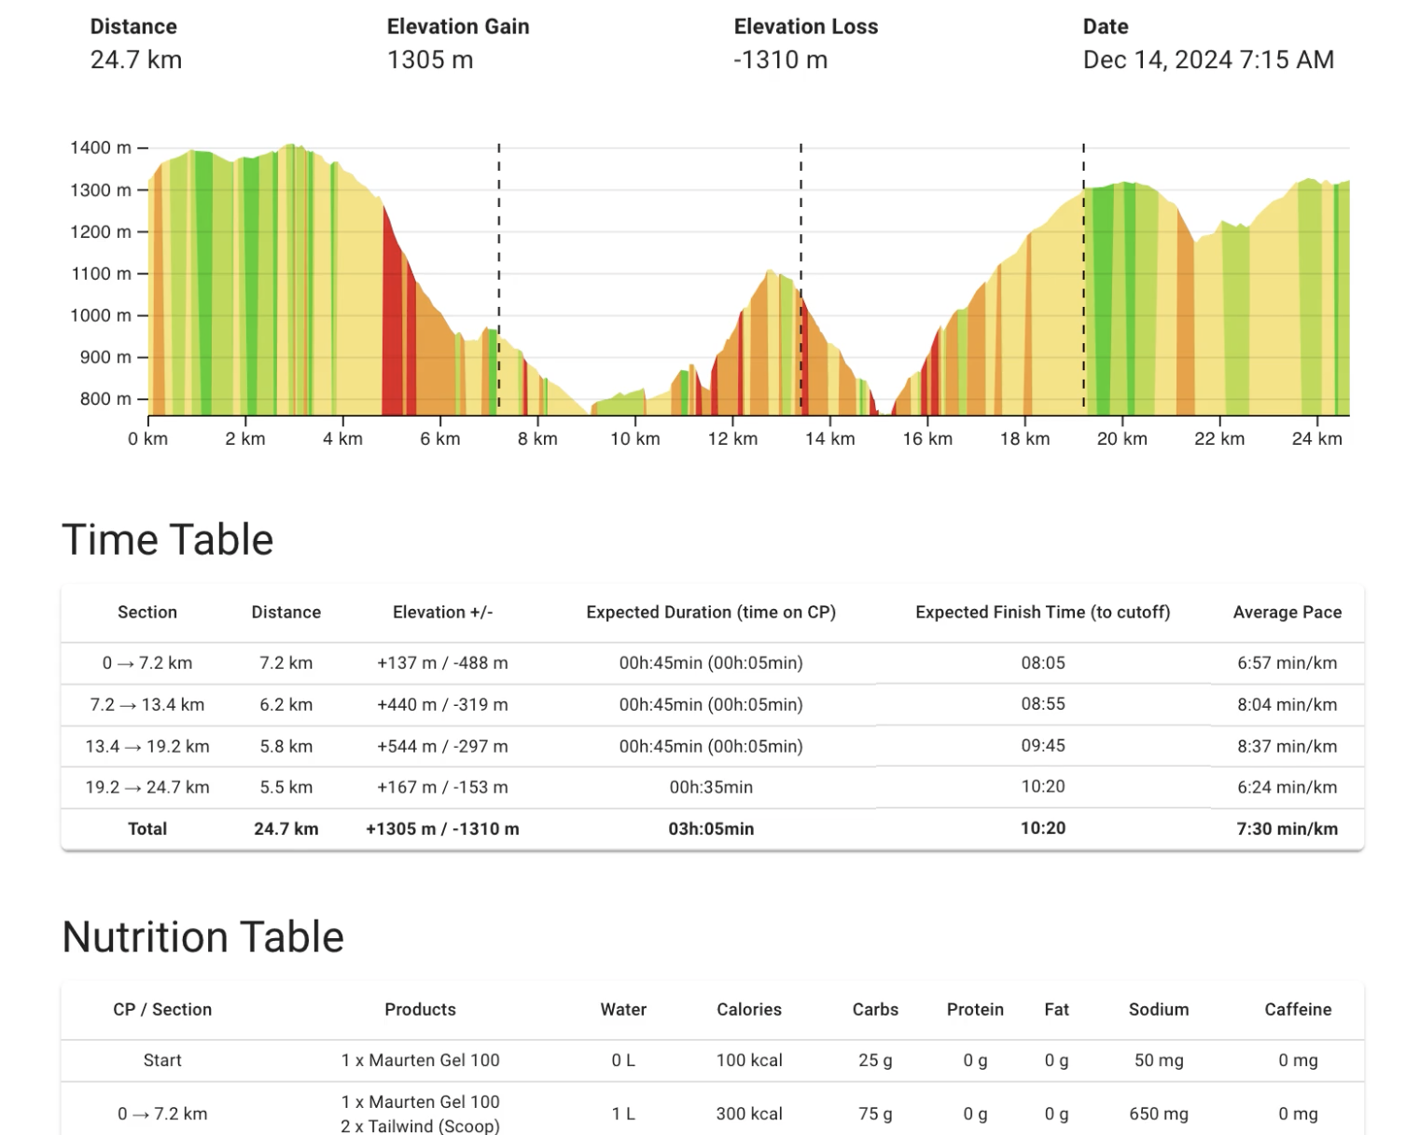Click the Products column header
Screen dimensions: 1420x1135
[420, 1009]
